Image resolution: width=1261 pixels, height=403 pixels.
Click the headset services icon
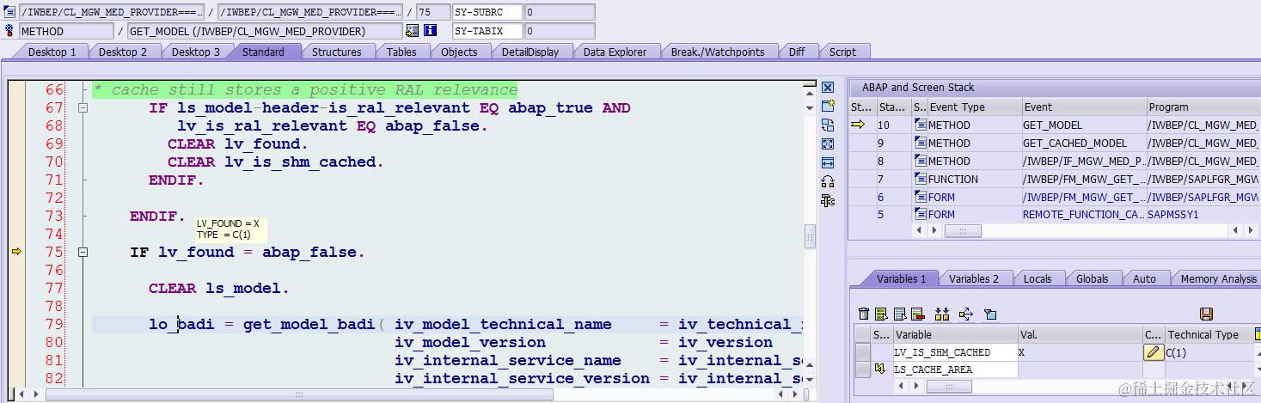[x=828, y=181]
